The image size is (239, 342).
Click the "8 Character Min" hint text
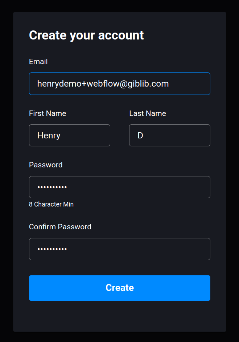point(51,204)
